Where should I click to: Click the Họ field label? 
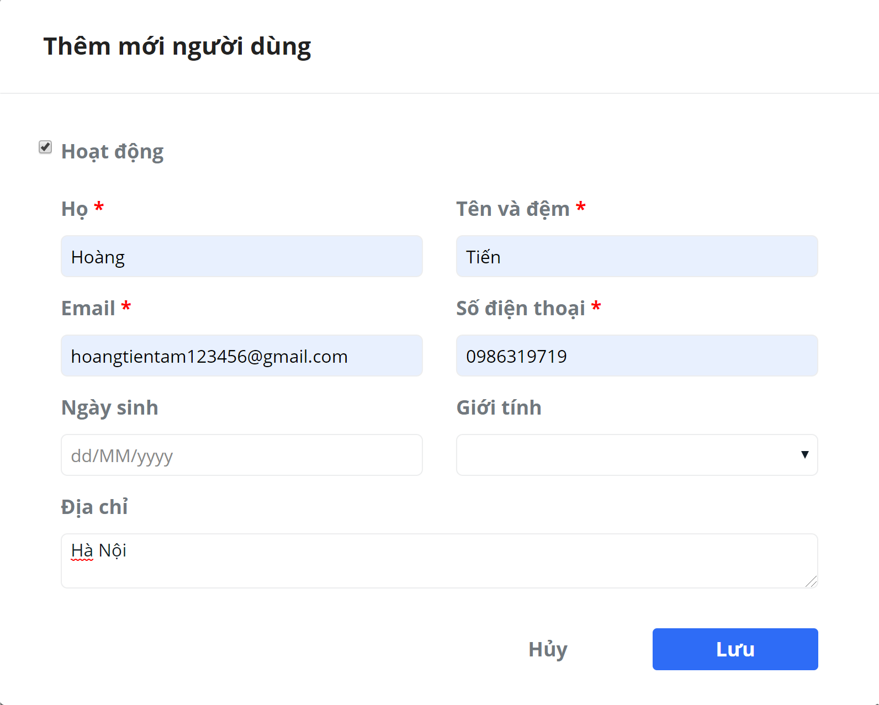click(x=75, y=209)
